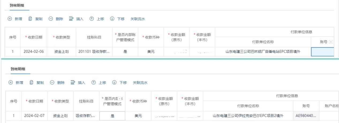The image size is (339, 123).
Task: Click 下移 move-down icon in the upper panel
Action: (112, 19)
